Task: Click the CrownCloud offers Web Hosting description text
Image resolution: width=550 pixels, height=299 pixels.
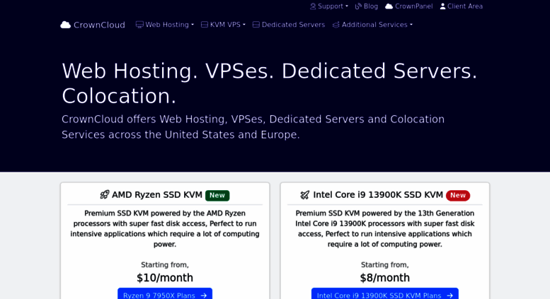Action: click(253, 127)
